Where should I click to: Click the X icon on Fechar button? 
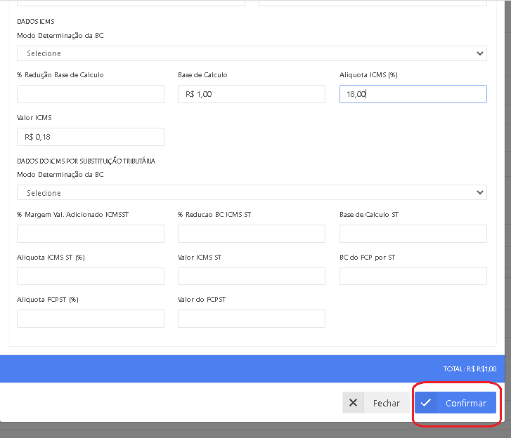coord(353,403)
